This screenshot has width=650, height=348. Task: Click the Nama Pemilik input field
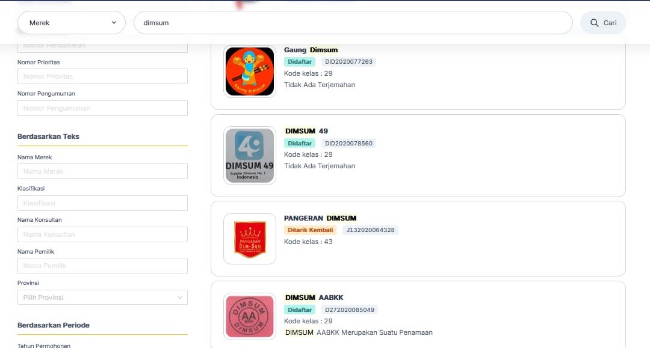tap(102, 266)
